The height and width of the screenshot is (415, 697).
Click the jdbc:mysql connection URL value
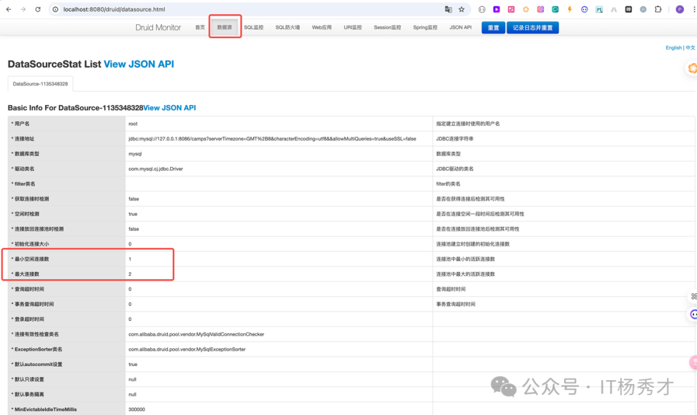coord(272,139)
